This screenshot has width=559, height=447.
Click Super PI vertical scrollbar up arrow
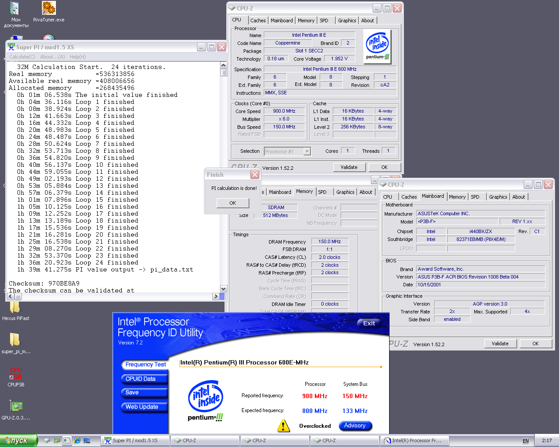click(x=224, y=65)
